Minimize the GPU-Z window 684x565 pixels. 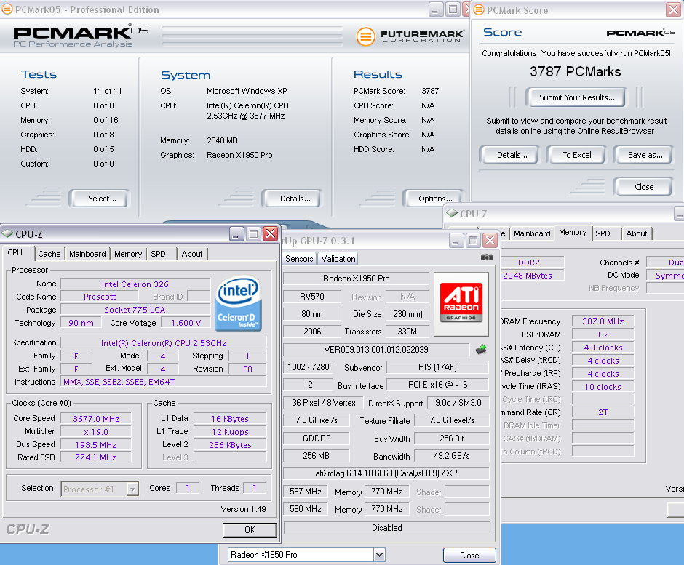(455, 240)
